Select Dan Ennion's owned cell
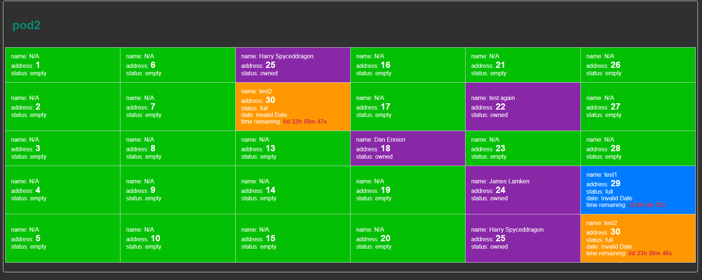Viewport: 702px width, 280px height. click(x=408, y=148)
